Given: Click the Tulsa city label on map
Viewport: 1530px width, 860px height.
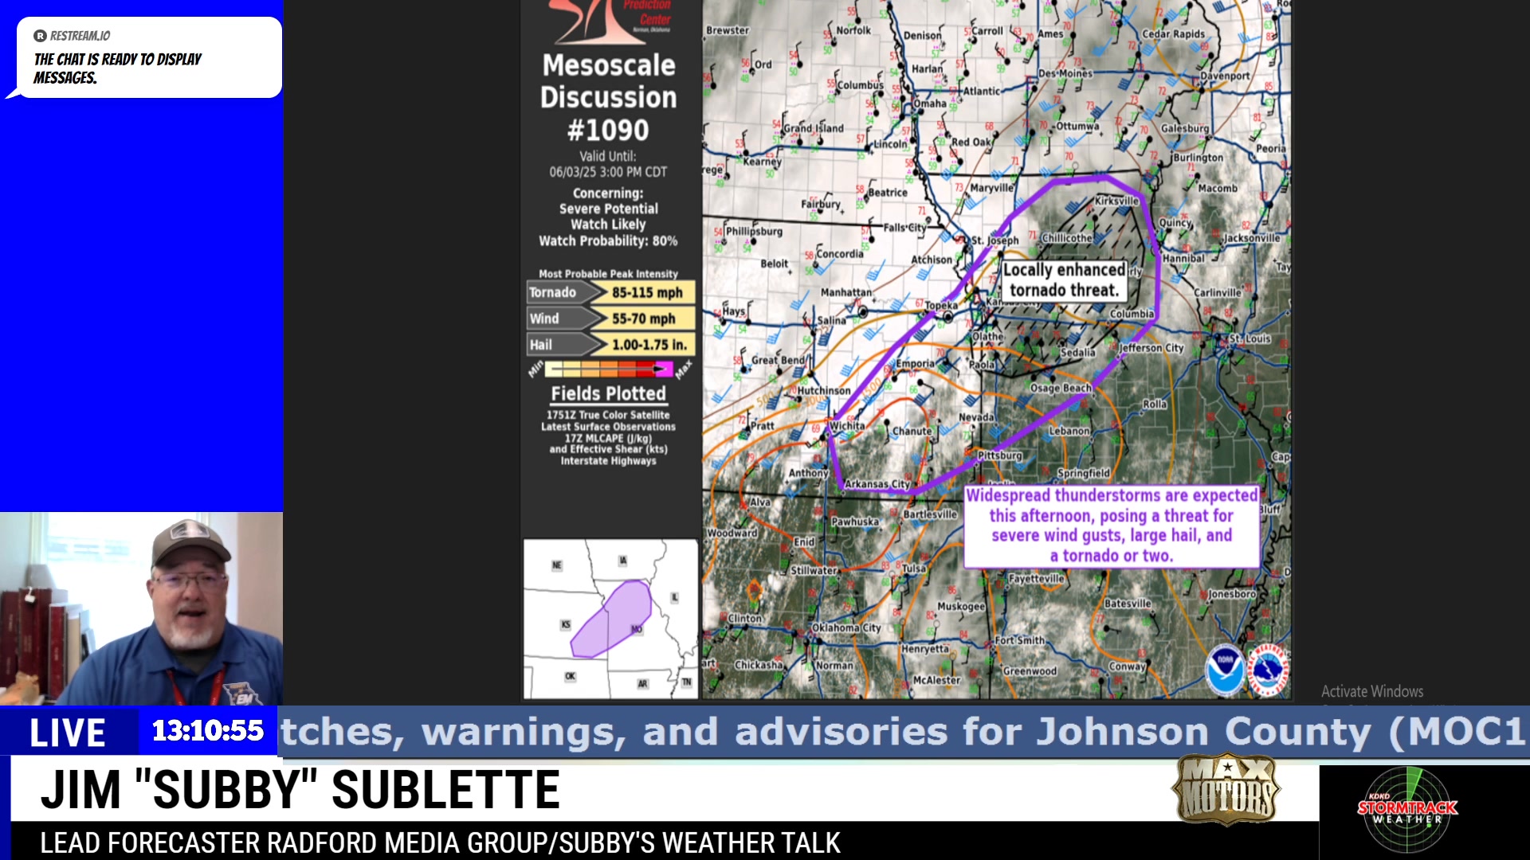Looking at the screenshot, I should click(914, 569).
